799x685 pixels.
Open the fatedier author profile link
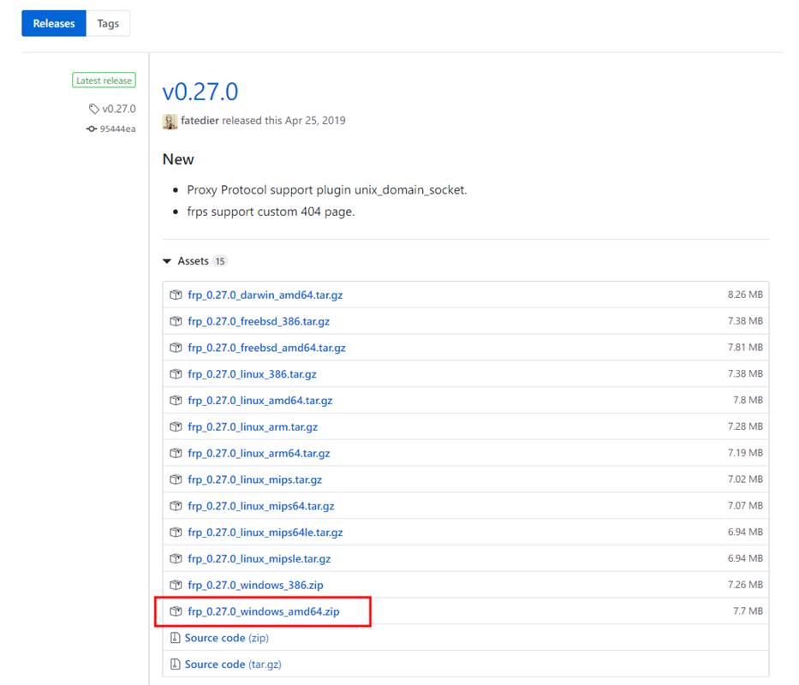tap(200, 121)
